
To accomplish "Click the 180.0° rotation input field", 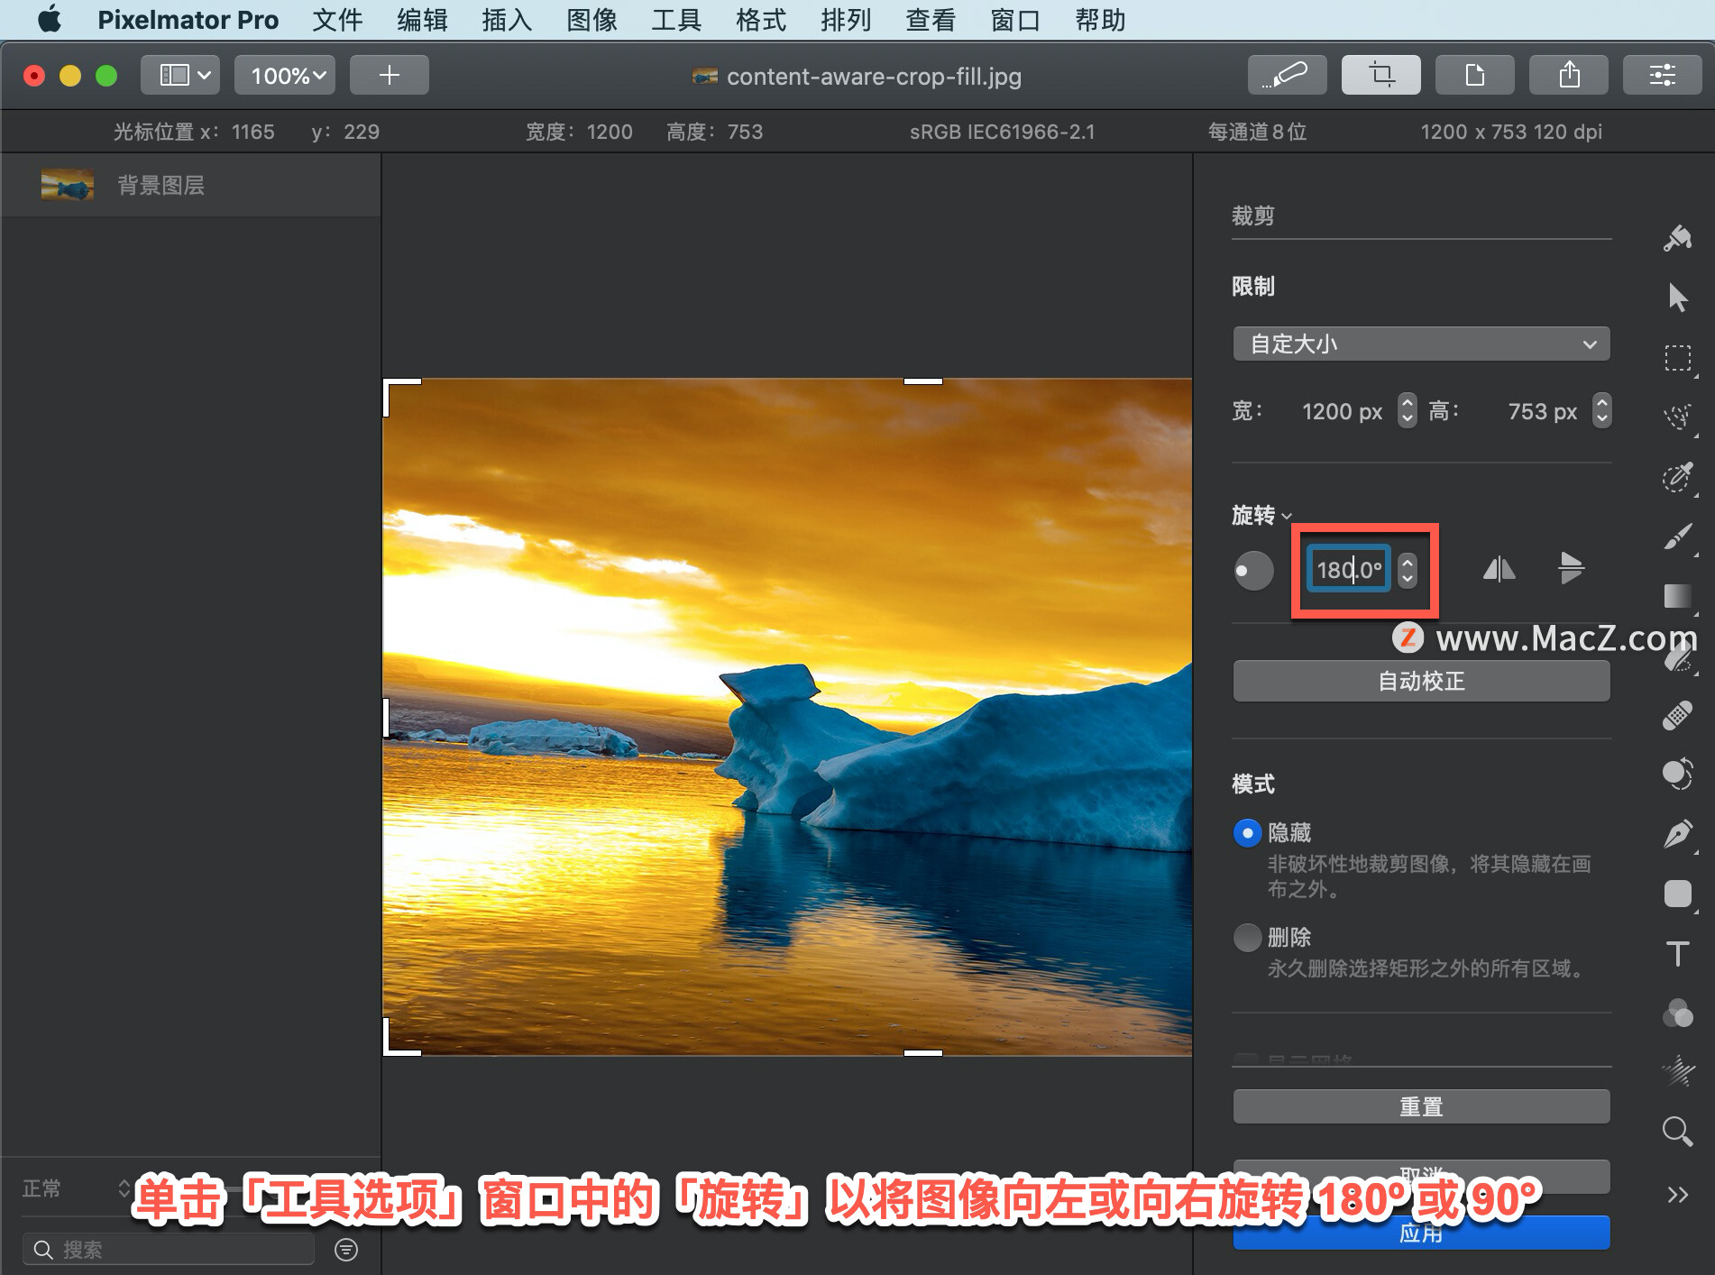I will pos(1349,570).
